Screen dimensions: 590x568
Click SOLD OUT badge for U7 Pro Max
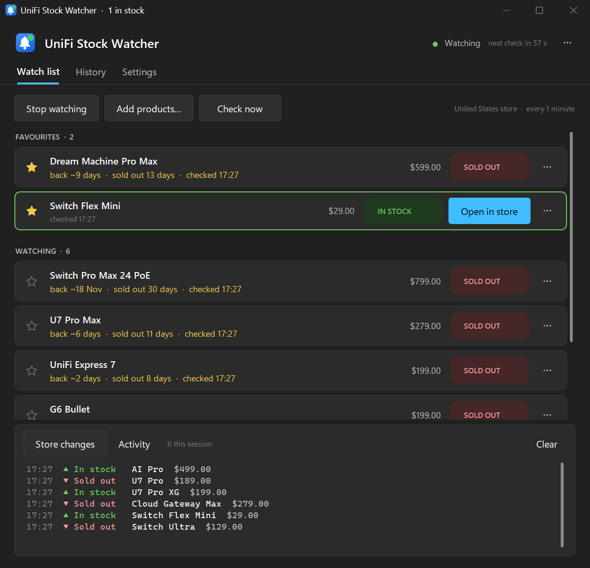click(490, 326)
